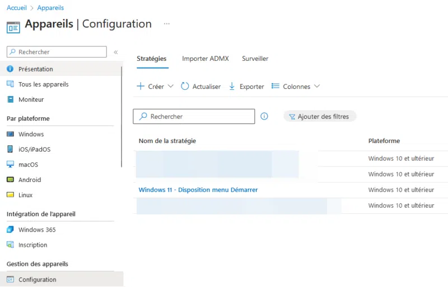Click the magnifier in strategies search

[143, 116]
